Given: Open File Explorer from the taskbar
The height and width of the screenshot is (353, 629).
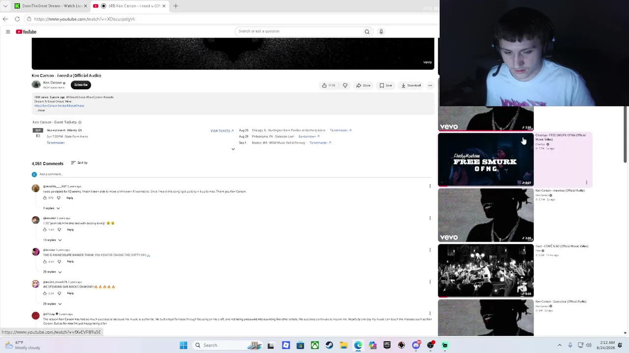Looking at the screenshot, I should [343, 345].
